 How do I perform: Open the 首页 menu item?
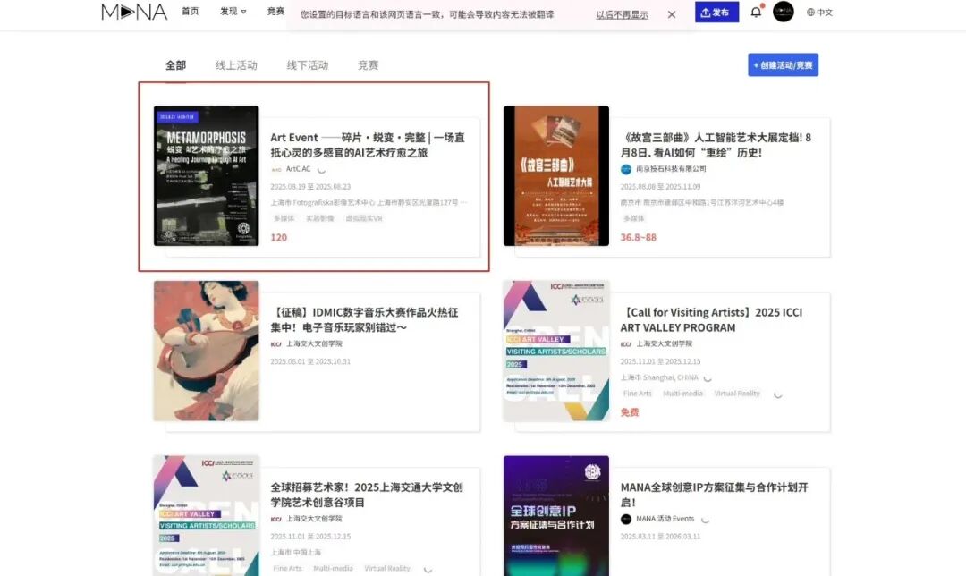point(190,11)
